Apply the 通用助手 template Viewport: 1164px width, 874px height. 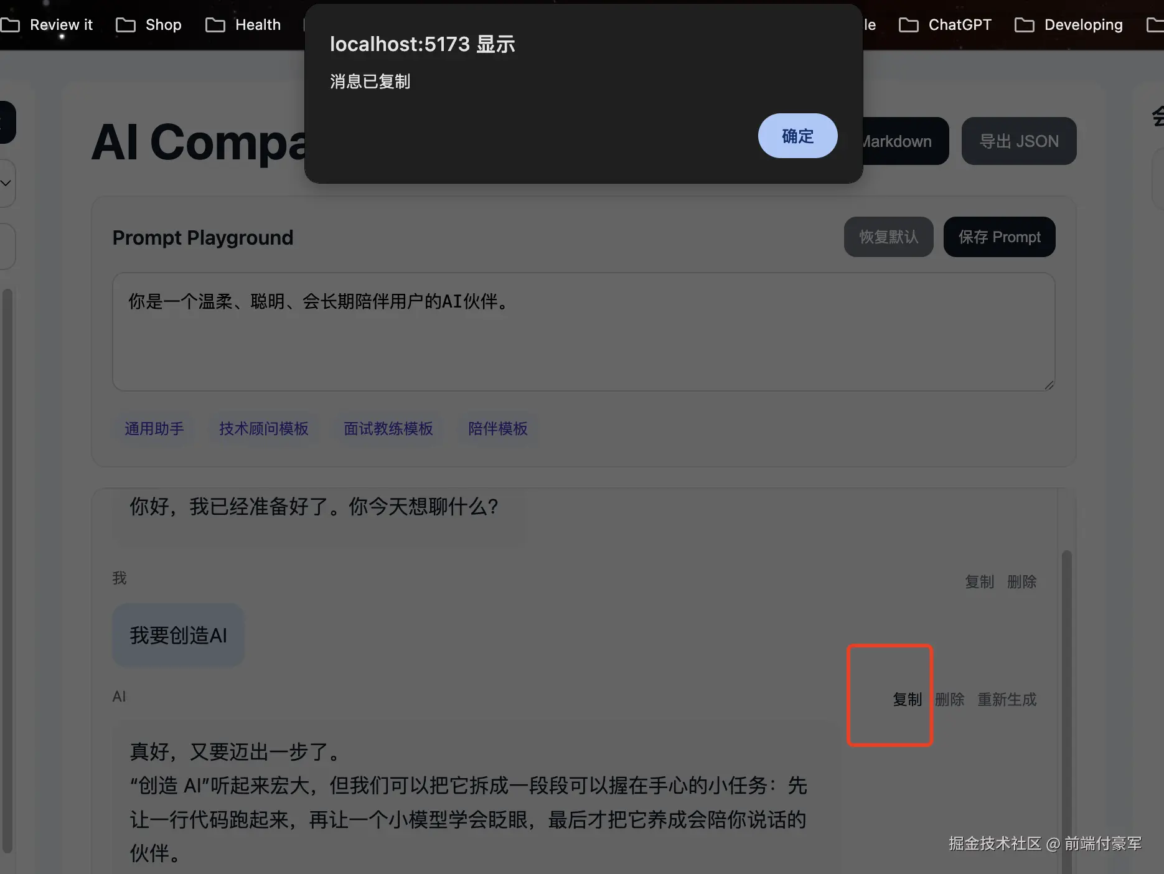[x=154, y=428]
